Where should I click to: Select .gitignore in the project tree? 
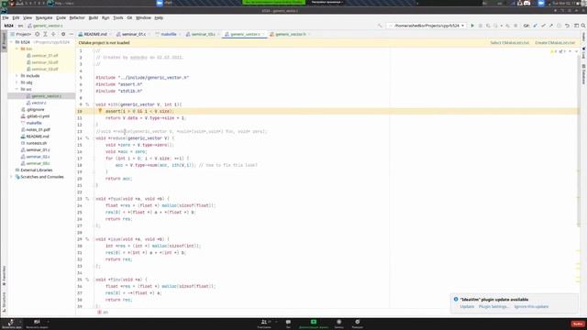coord(35,110)
